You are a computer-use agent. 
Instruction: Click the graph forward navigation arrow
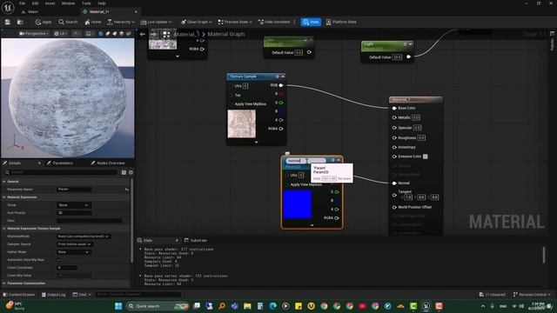[x=153, y=35]
